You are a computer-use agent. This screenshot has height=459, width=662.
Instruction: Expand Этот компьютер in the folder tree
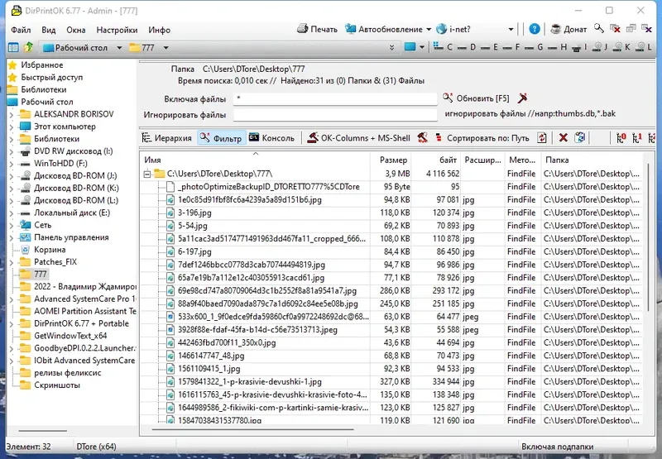click(12, 127)
